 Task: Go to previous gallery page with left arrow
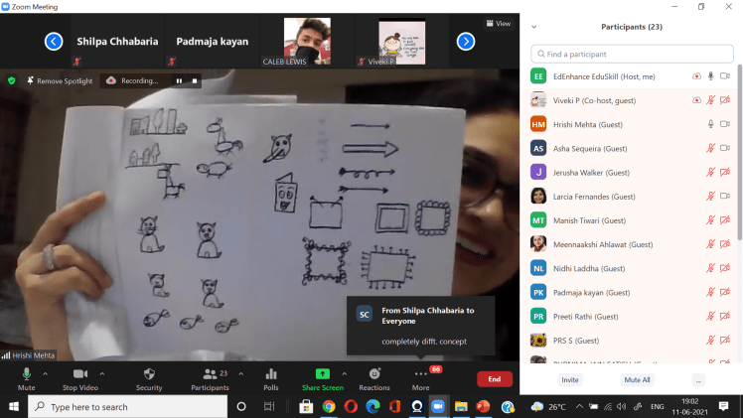[x=55, y=41]
